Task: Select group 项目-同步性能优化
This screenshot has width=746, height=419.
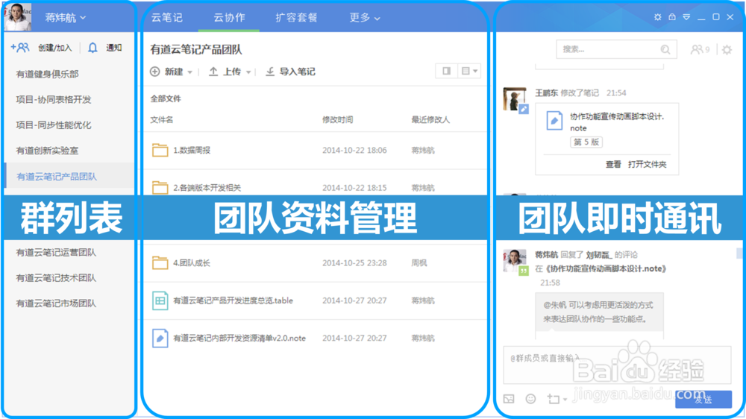Action: (53, 125)
